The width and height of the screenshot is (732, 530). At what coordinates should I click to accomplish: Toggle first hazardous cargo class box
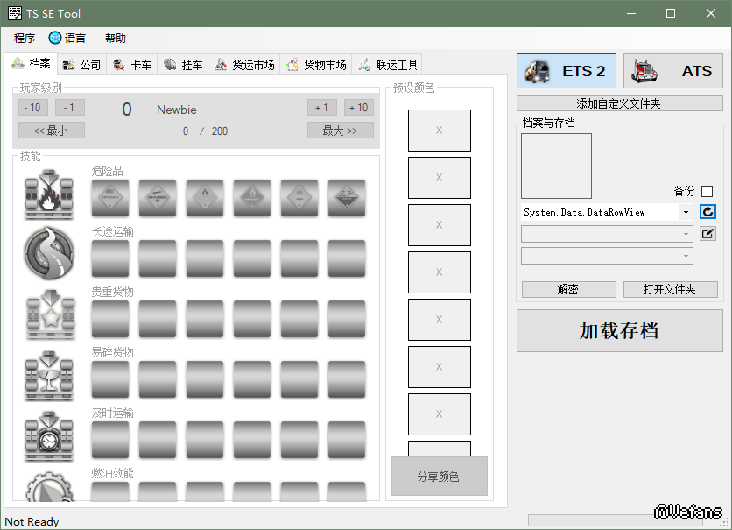pos(110,198)
